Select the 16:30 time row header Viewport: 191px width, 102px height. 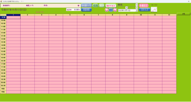coord(3,61)
